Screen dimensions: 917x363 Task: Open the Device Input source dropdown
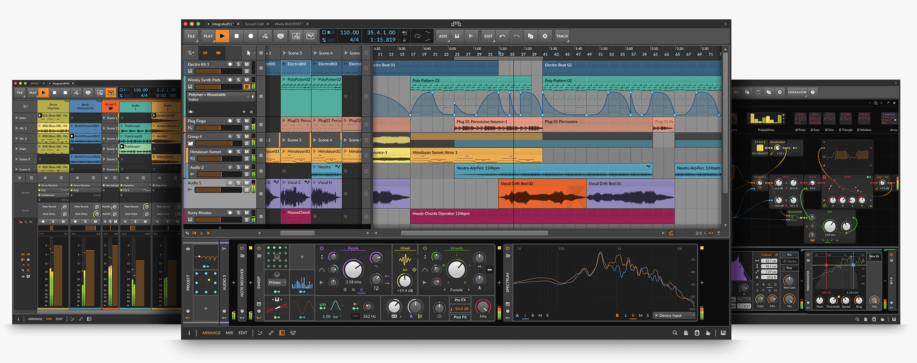coord(675,316)
